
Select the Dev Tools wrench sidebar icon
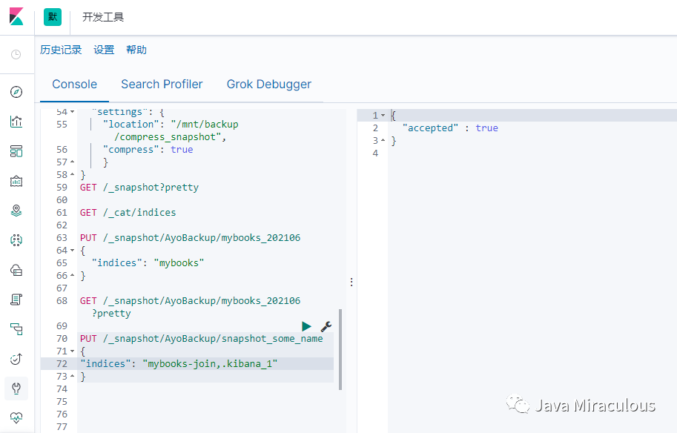pyautogui.click(x=16, y=388)
